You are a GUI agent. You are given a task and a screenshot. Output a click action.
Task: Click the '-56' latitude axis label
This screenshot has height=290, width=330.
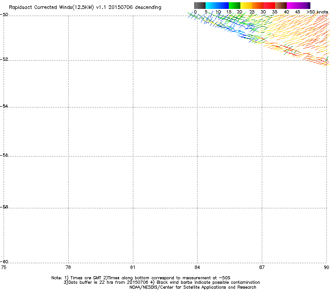click(4, 155)
